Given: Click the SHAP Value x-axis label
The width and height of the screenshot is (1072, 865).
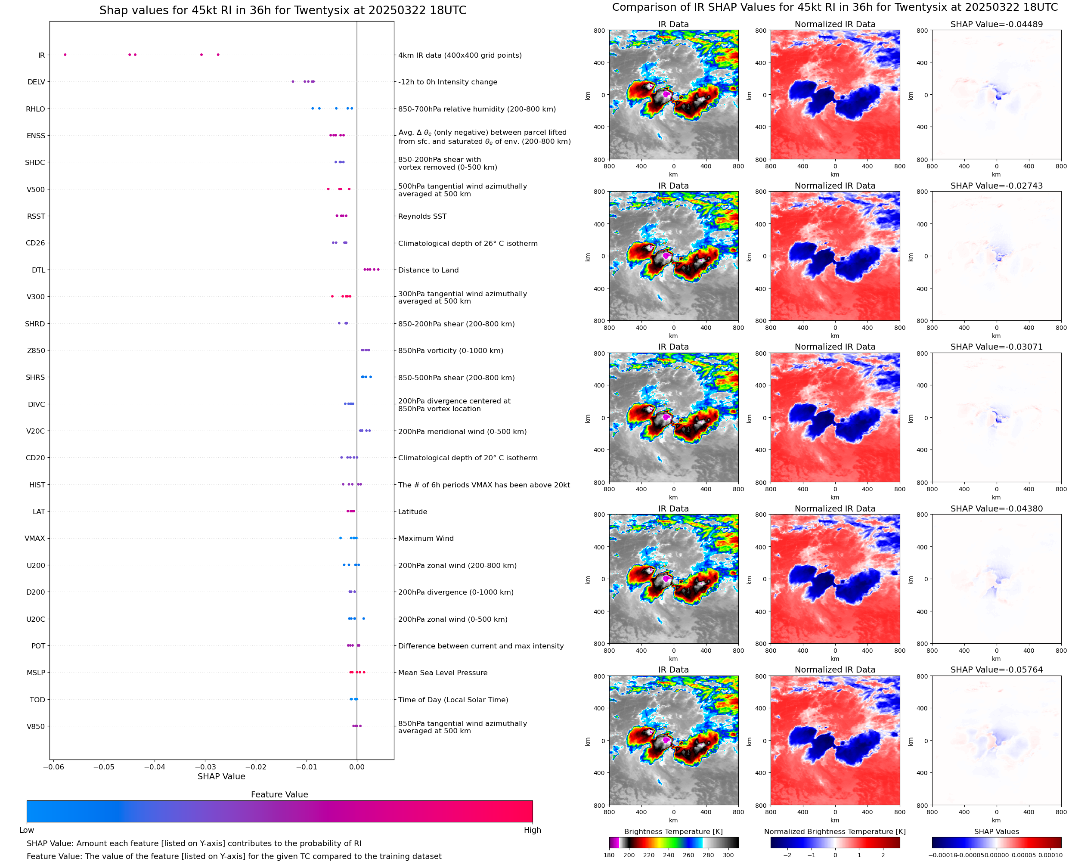Looking at the screenshot, I should pyautogui.click(x=221, y=776).
